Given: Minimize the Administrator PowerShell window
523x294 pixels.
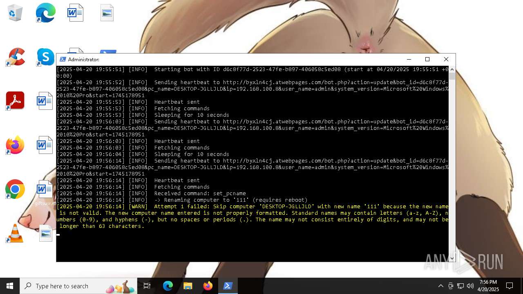Looking at the screenshot, I should pyautogui.click(x=409, y=59).
